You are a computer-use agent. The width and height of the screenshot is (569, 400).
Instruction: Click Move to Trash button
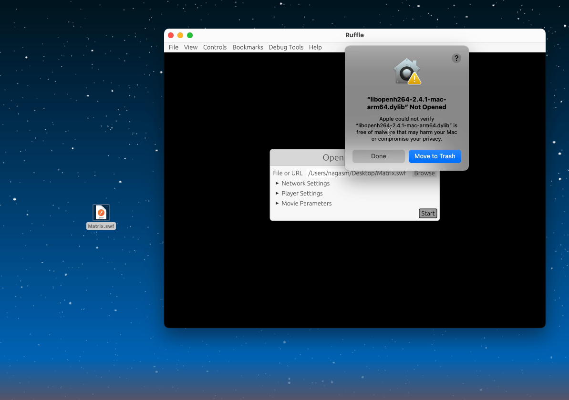[x=435, y=156]
